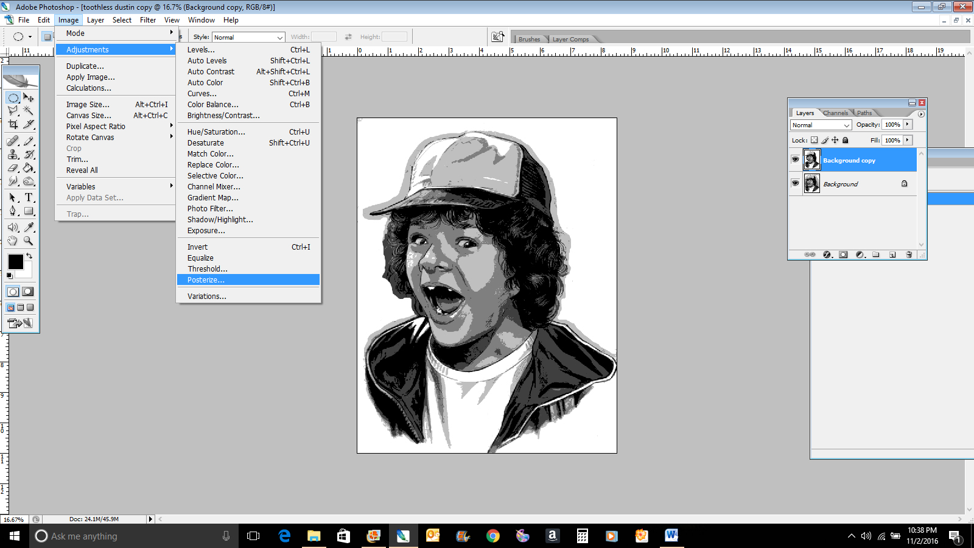Open the Opacity slider arrow

pos(908,124)
